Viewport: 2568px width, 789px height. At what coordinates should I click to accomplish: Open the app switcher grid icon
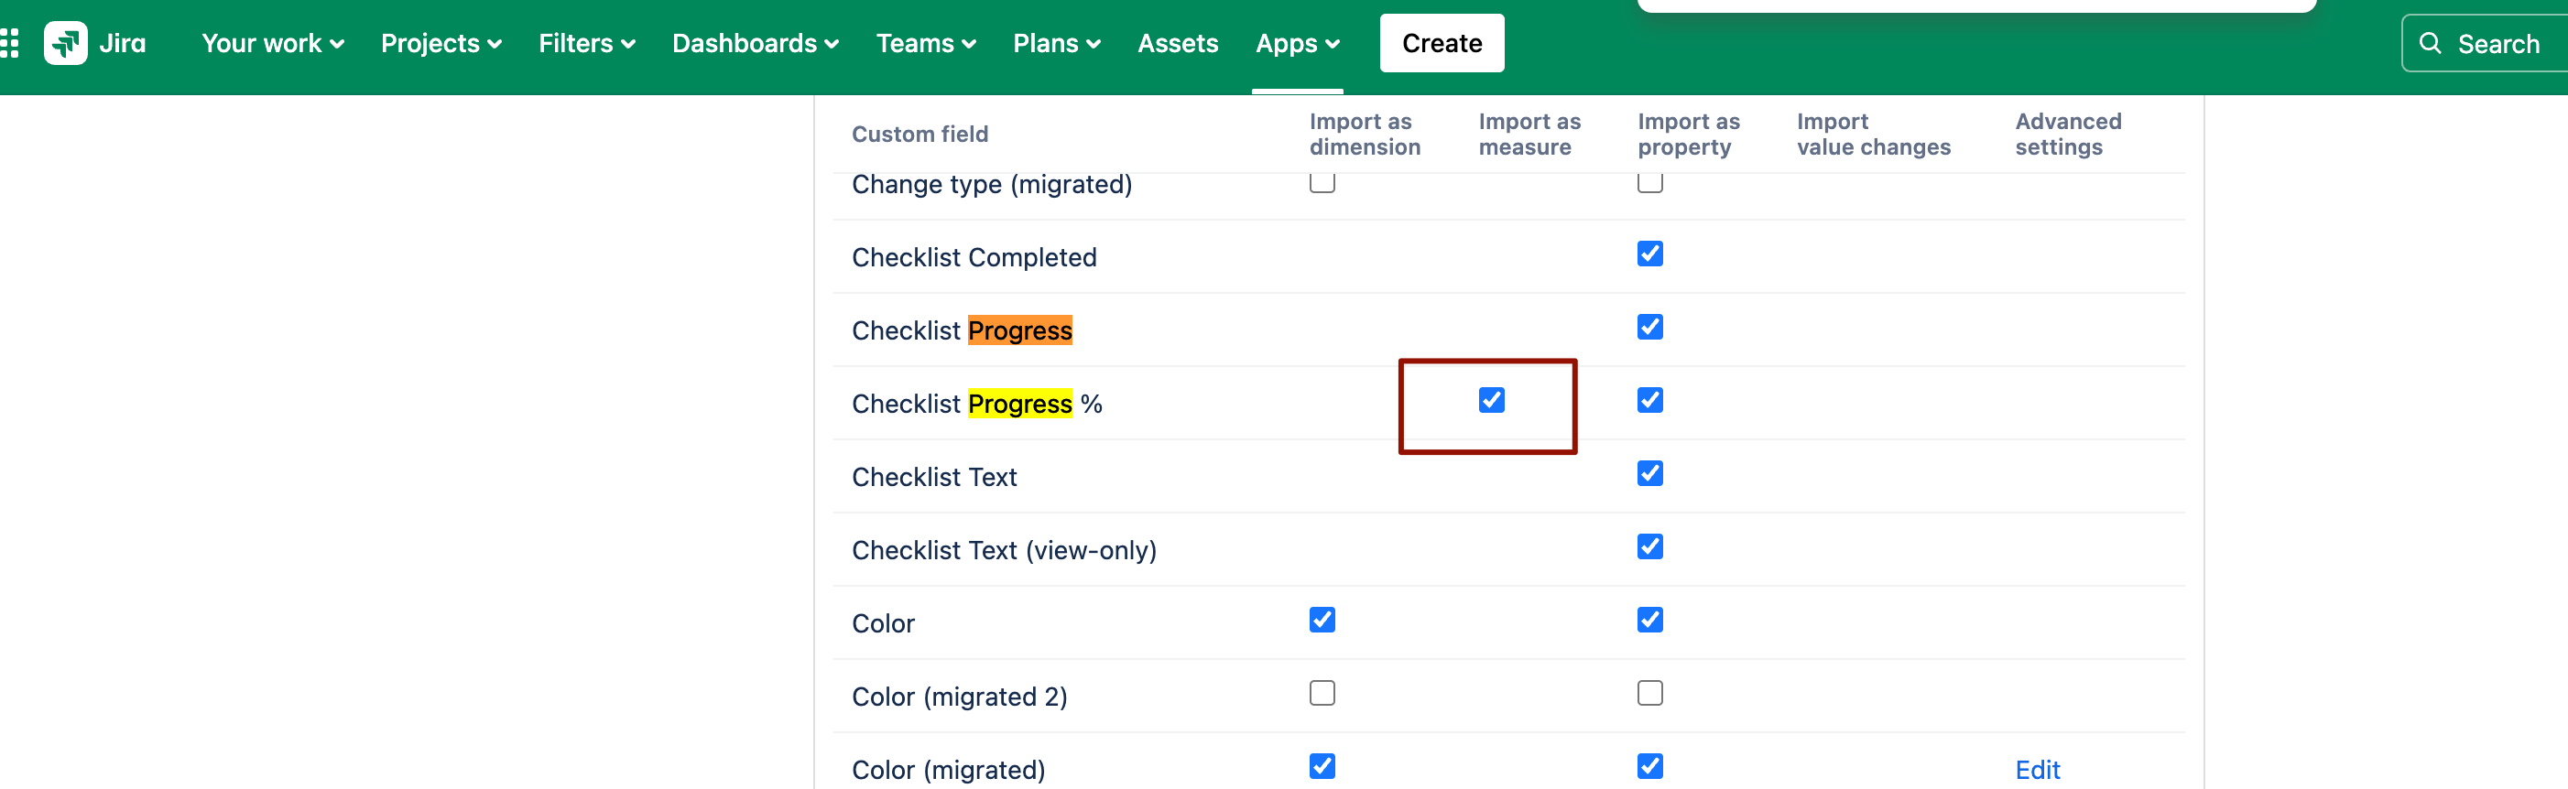tap(9, 44)
